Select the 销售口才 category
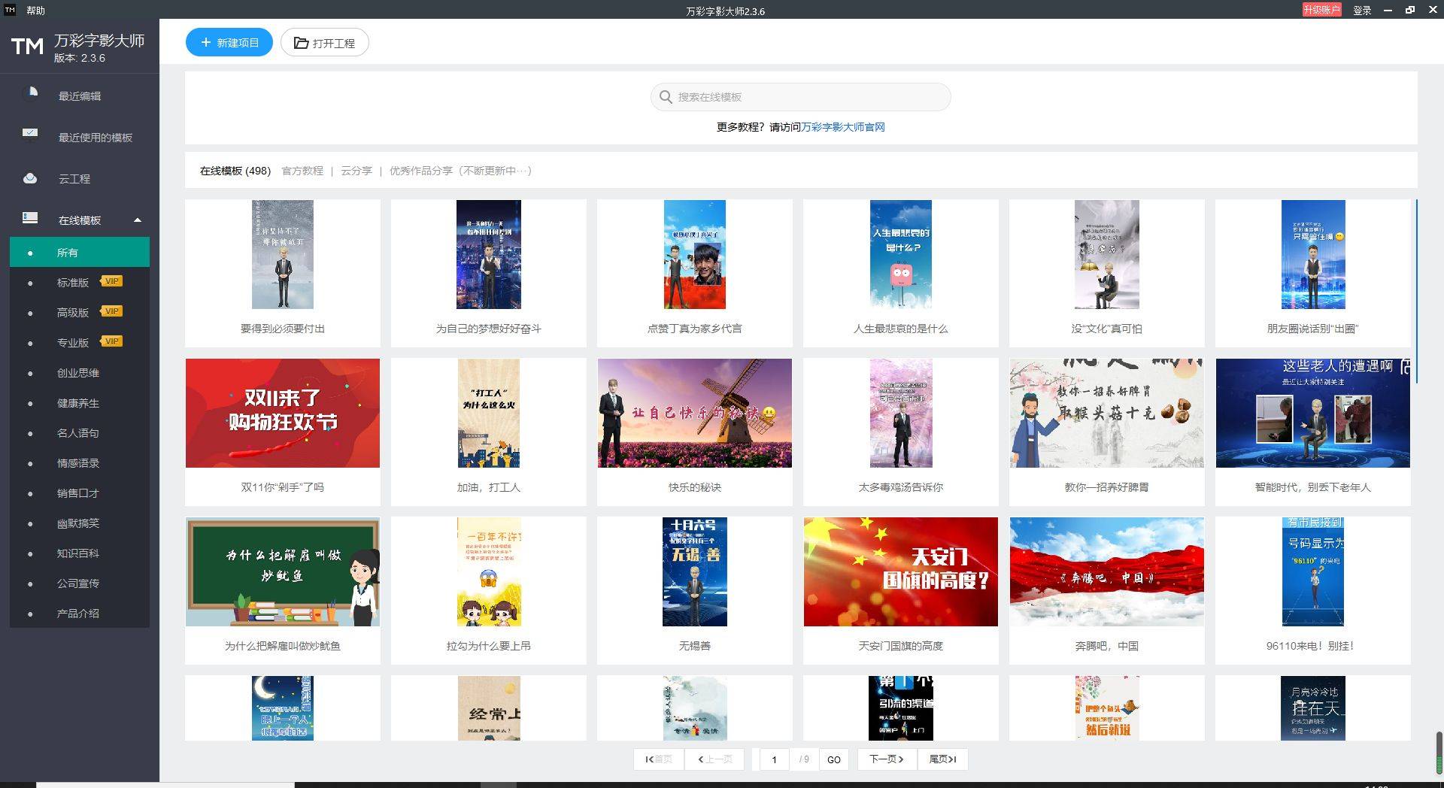1444x788 pixels. coord(78,493)
